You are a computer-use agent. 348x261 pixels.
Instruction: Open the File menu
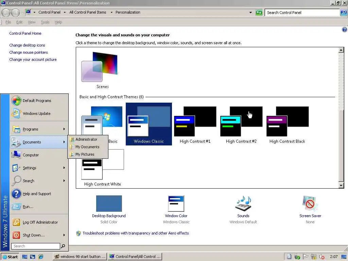[x=8, y=22]
